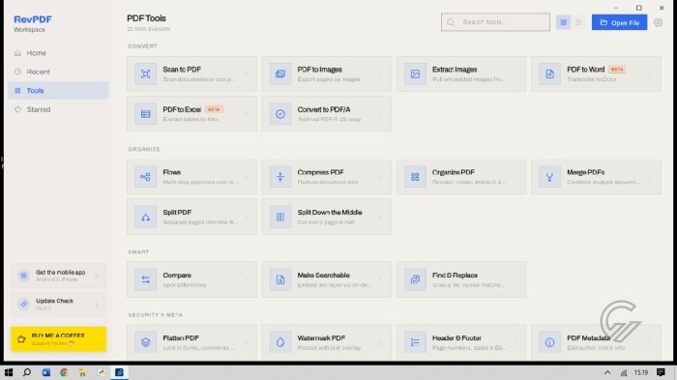Click the taskbar clock showing 15:19
This screenshot has height=380, width=677.
[x=641, y=372]
